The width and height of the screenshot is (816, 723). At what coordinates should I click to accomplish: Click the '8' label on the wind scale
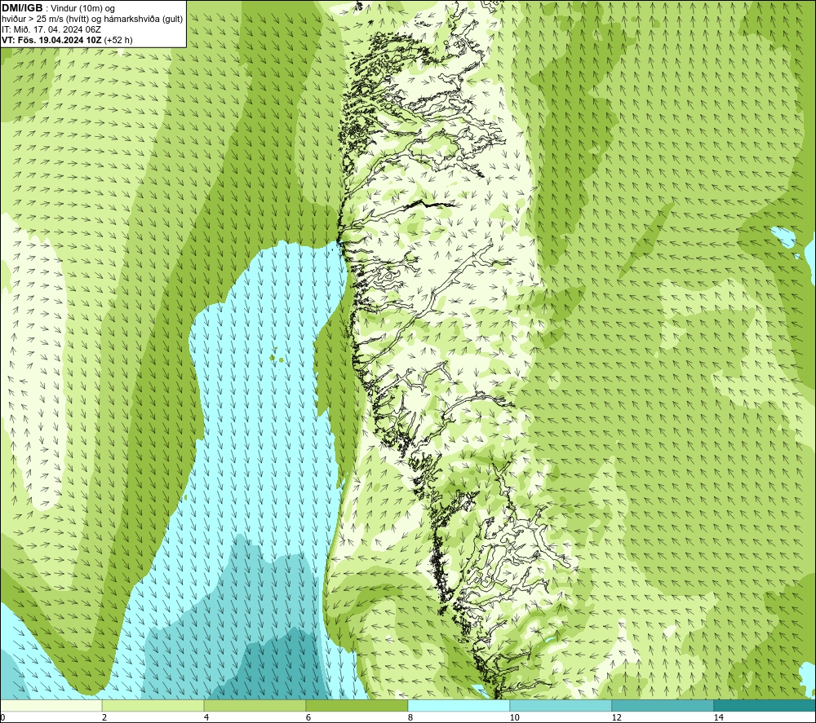pyautogui.click(x=410, y=717)
